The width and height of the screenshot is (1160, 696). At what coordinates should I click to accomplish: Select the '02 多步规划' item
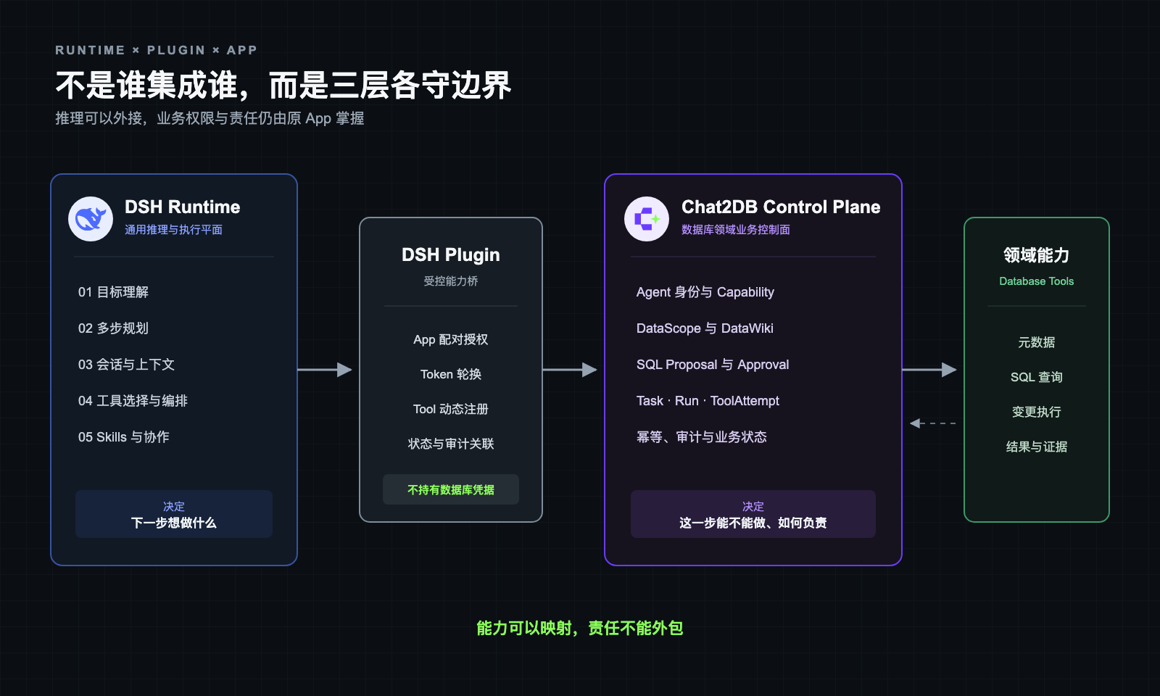113,328
